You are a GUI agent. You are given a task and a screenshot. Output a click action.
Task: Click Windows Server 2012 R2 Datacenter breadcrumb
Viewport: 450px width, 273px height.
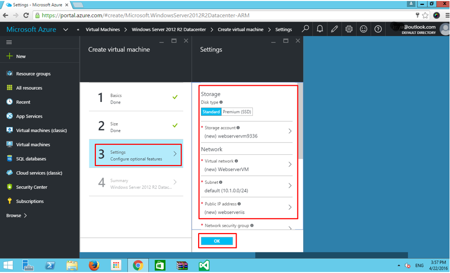coord(169,30)
